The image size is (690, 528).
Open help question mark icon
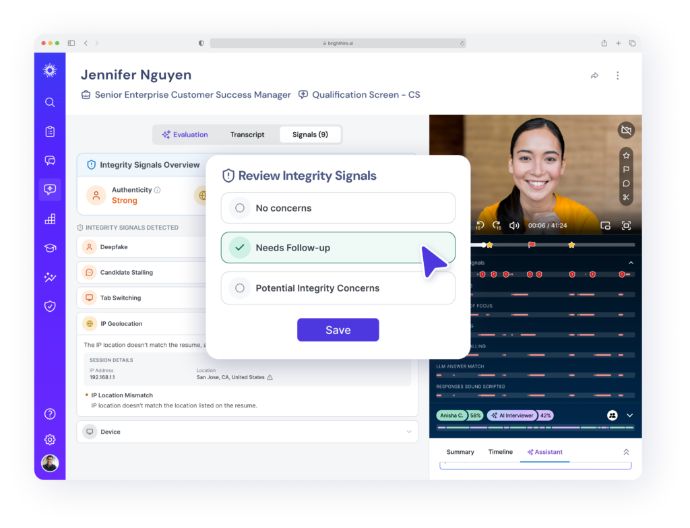click(50, 414)
